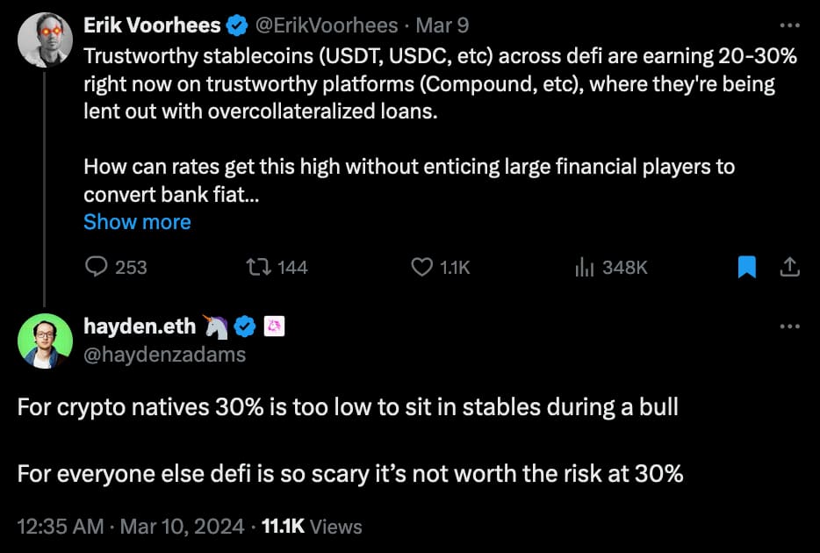Click the reply icon with 253 replies
This screenshot has height=553, width=820.
click(x=97, y=267)
